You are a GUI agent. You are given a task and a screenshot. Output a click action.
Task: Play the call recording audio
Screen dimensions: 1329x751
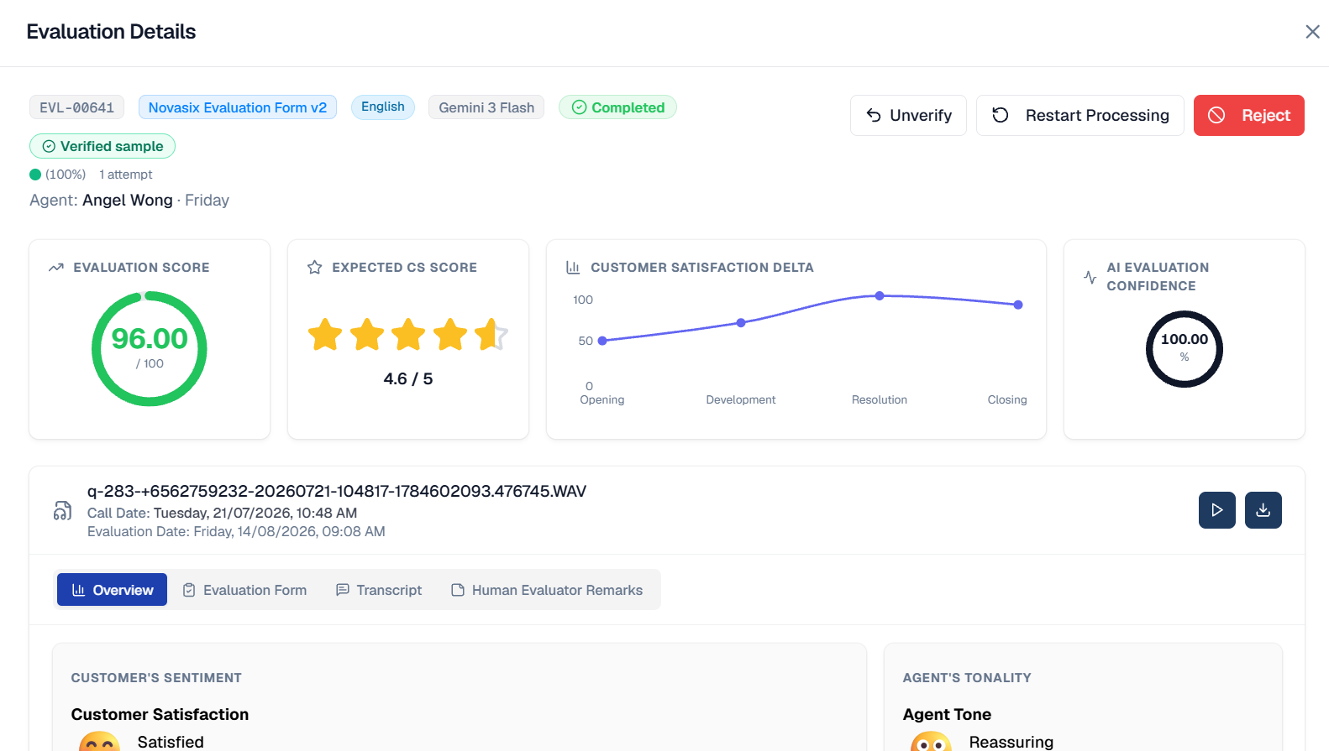tap(1216, 510)
